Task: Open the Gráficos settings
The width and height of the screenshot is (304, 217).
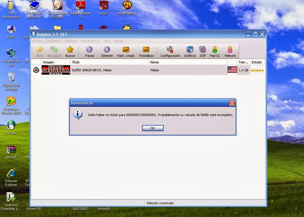Action: (190, 51)
